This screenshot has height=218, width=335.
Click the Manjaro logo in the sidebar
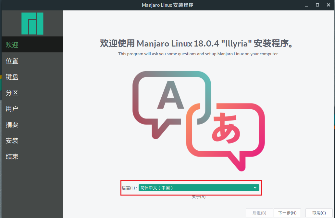point(32,23)
